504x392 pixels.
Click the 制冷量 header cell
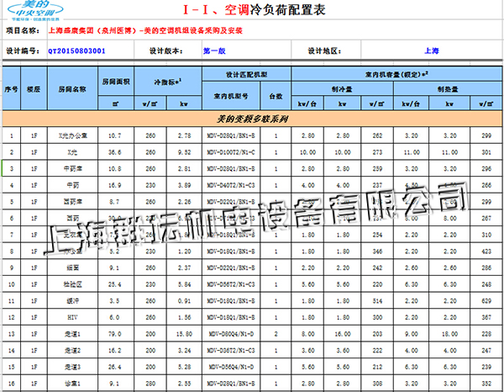pos(343,89)
